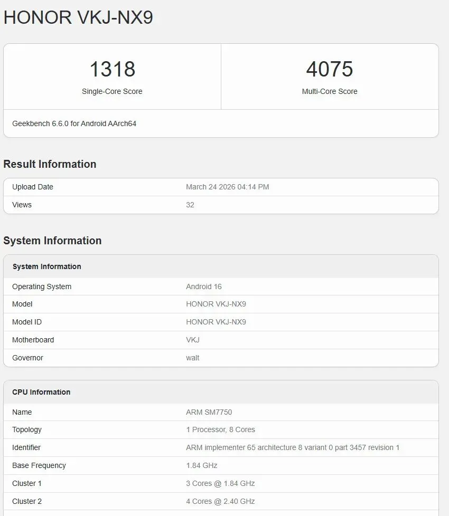Image resolution: width=449 pixels, height=516 pixels.
Task: Select the 1.84 GHz base frequency value
Action: 202,466
